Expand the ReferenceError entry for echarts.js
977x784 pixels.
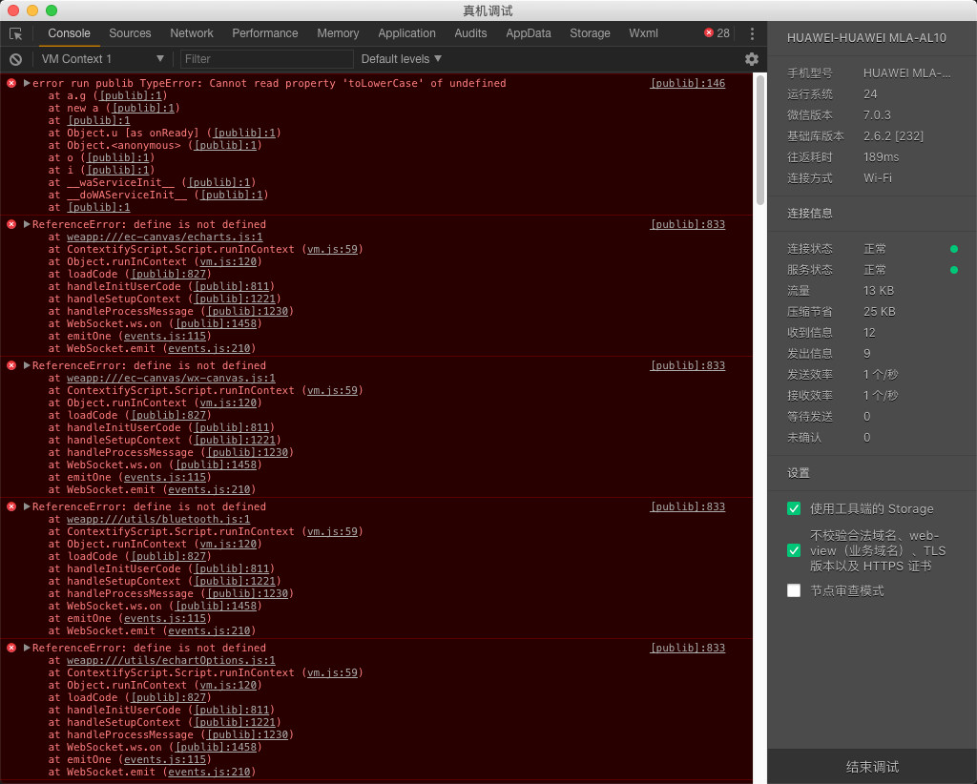(27, 224)
